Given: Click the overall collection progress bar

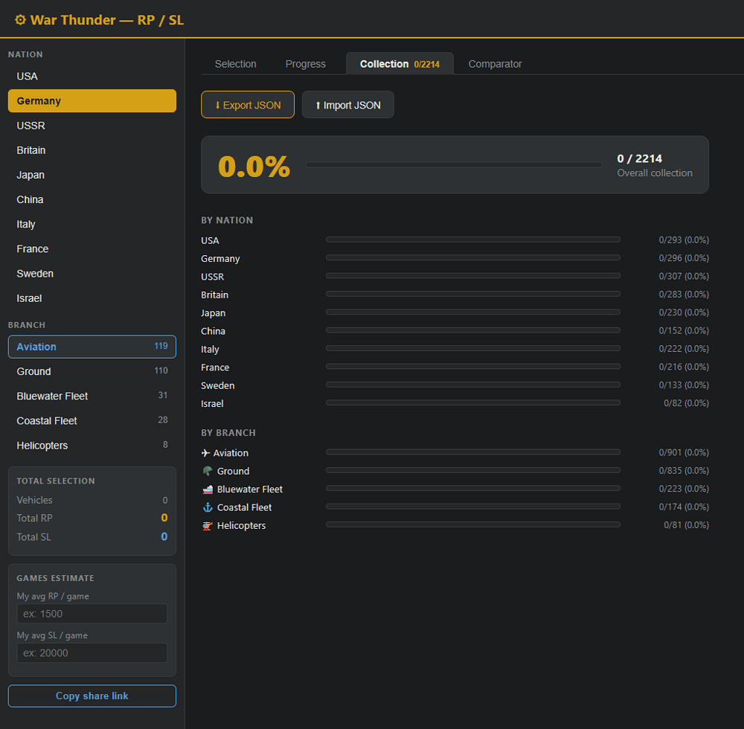Looking at the screenshot, I should point(454,164).
